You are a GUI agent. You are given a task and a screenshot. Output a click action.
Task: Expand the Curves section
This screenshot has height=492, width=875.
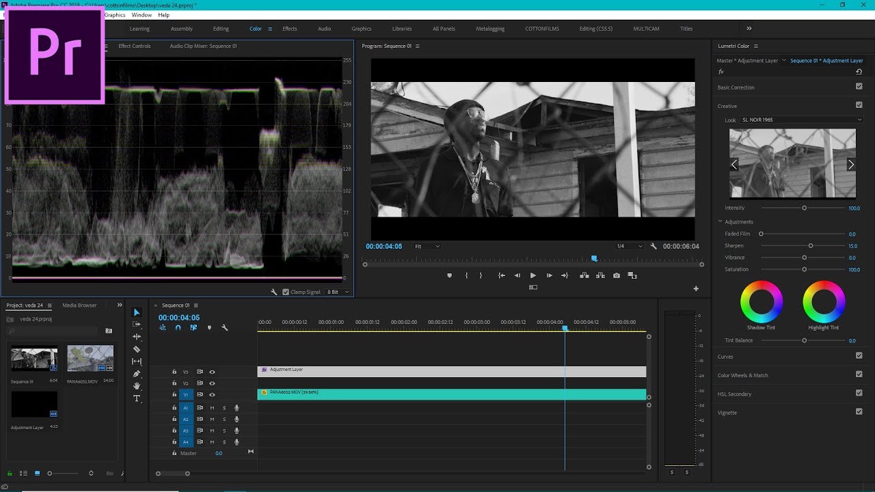tap(725, 357)
